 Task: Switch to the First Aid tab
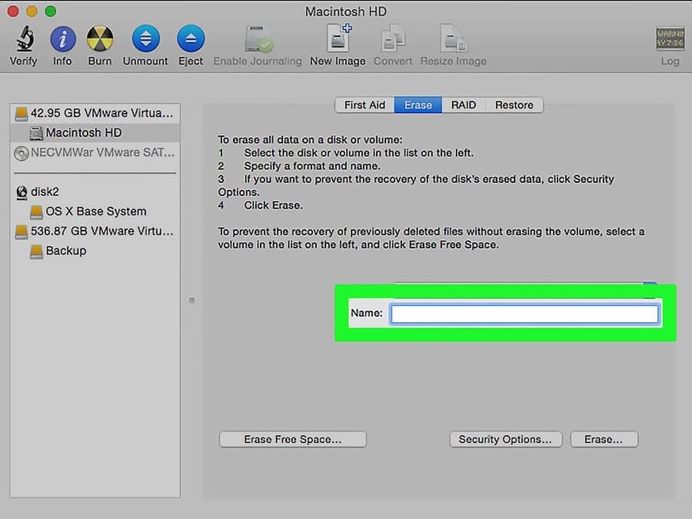(364, 105)
